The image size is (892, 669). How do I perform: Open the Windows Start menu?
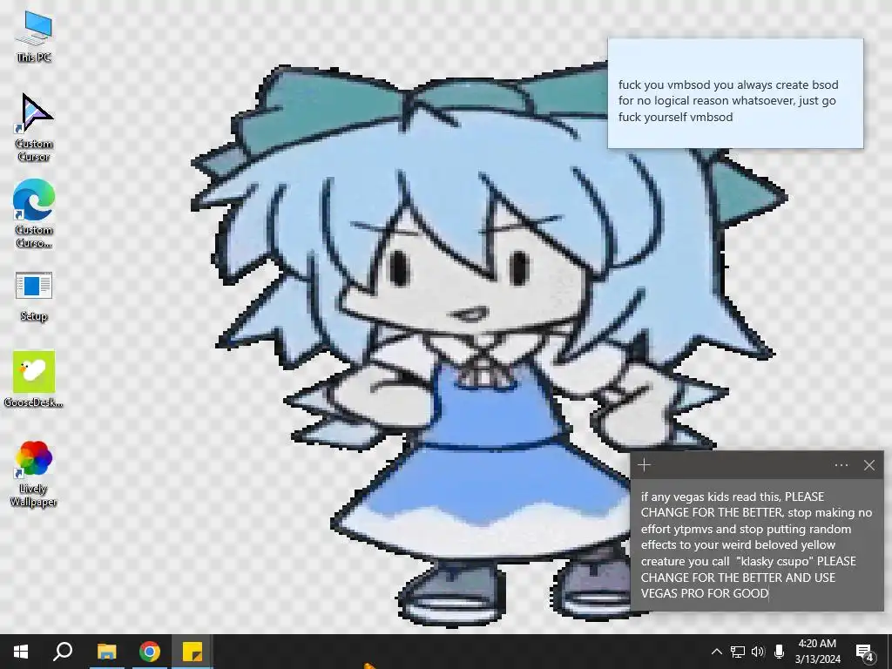(21, 652)
